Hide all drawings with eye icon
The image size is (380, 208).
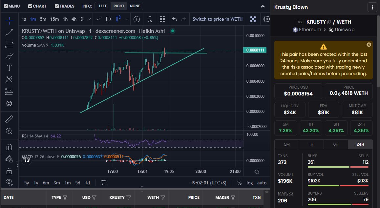9,182
